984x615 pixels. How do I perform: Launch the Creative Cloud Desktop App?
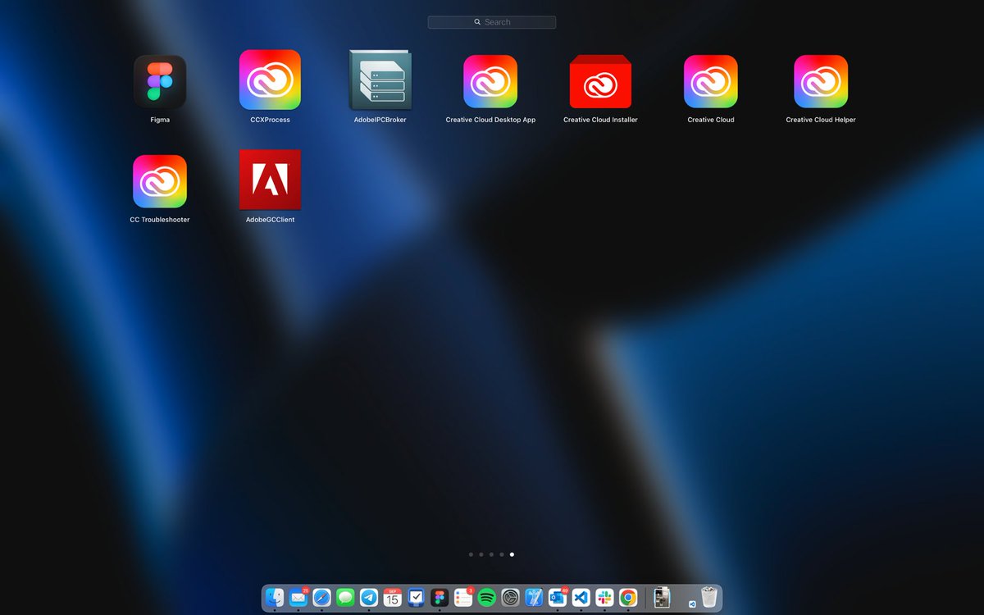click(x=490, y=82)
